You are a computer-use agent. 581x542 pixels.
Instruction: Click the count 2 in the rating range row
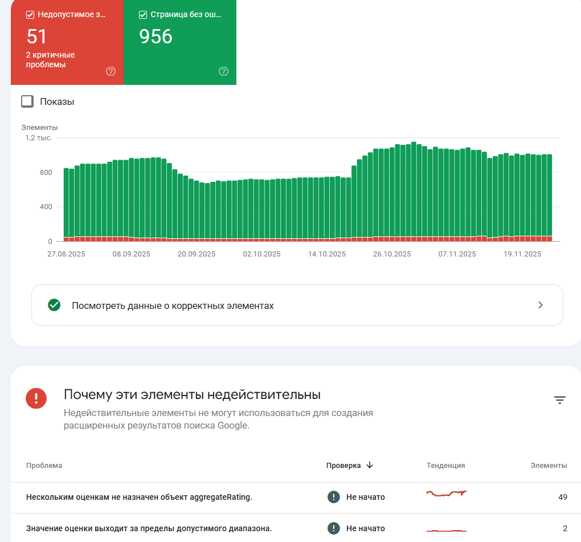tap(565, 528)
